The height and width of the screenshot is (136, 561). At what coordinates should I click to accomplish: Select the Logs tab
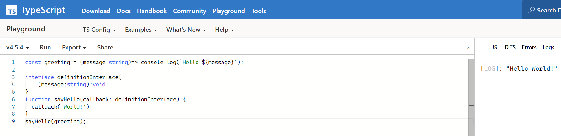(x=548, y=47)
